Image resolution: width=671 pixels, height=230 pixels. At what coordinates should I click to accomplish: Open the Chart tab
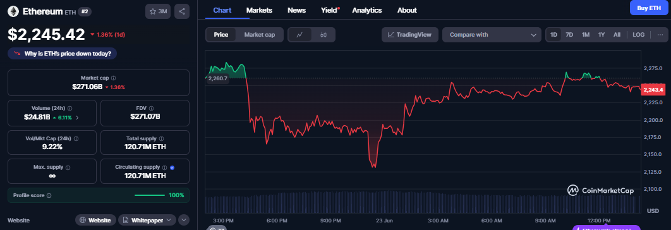click(222, 10)
